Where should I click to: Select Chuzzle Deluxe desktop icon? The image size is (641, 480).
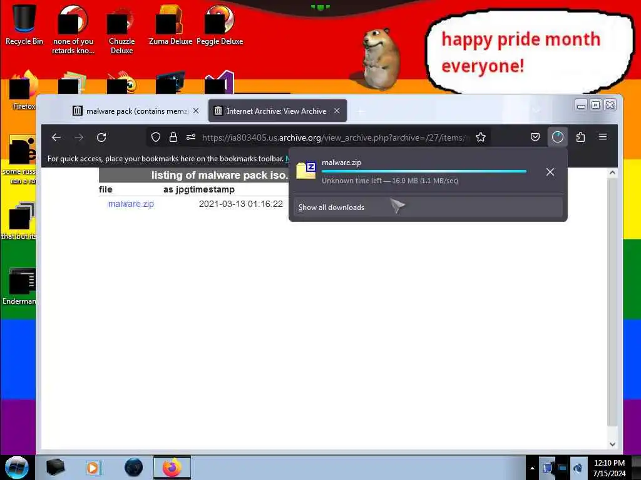click(x=121, y=29)
